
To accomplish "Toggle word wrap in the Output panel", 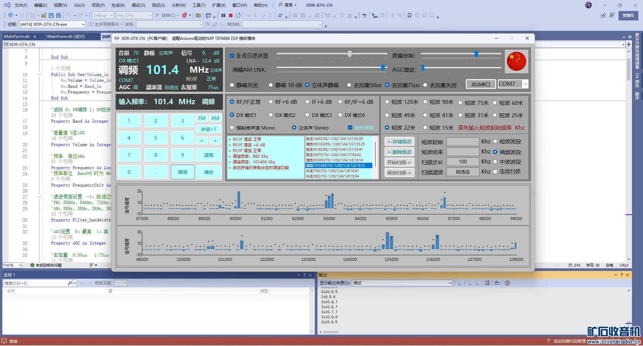I will [497, 283].
